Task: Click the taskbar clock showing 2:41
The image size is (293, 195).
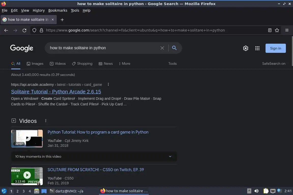Action: tap(288, 191)
